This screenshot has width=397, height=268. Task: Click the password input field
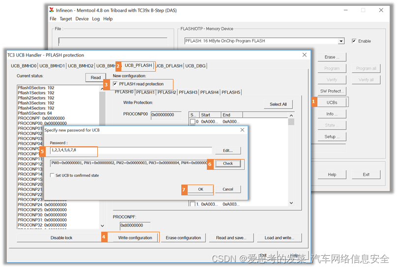click(131, 150)
